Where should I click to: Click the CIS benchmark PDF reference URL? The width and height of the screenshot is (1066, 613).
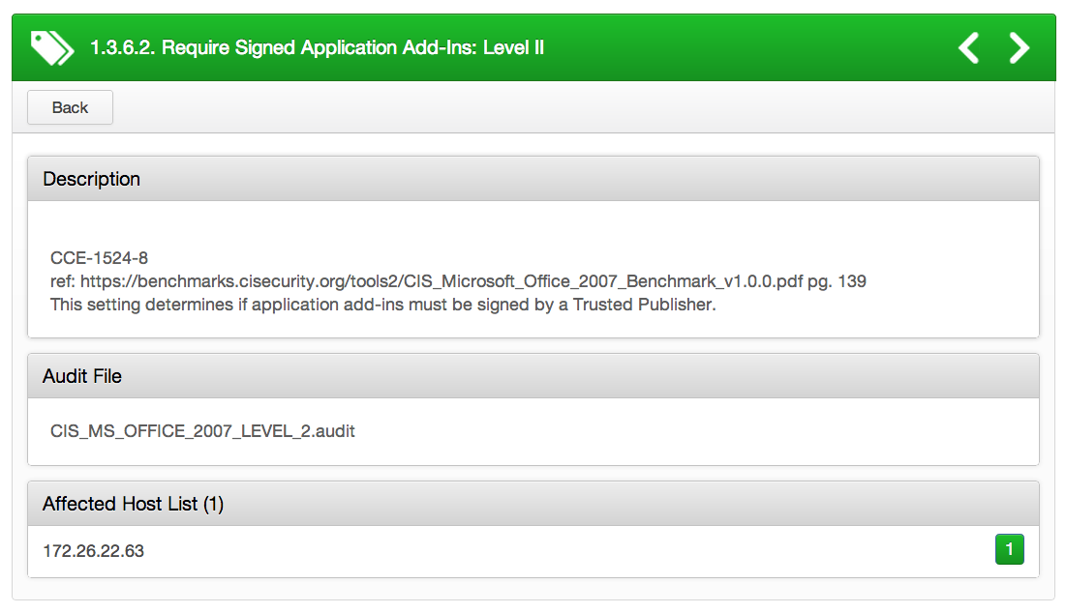point(442,281)
